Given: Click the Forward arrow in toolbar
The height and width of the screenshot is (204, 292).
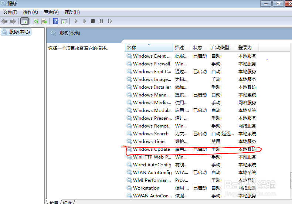Looking at the screenshot, I should (x=13, y=21).
